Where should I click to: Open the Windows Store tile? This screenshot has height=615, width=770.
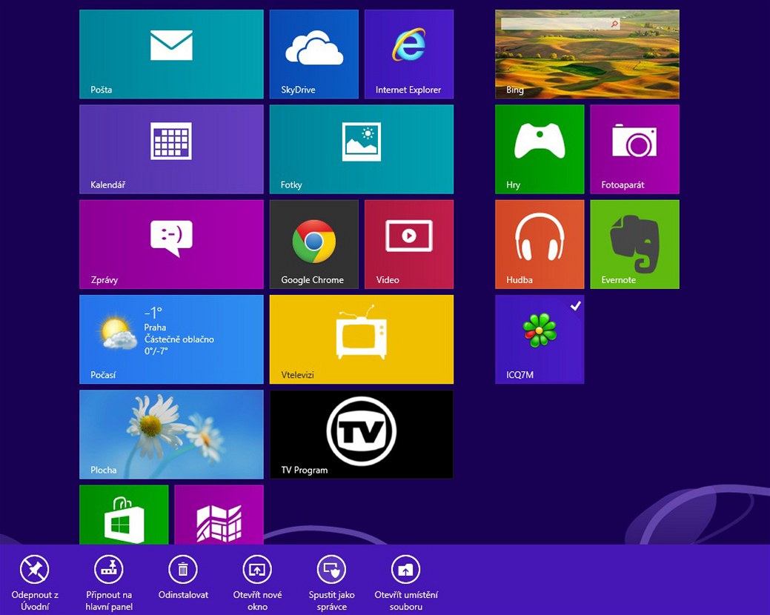tap(124, 514)
